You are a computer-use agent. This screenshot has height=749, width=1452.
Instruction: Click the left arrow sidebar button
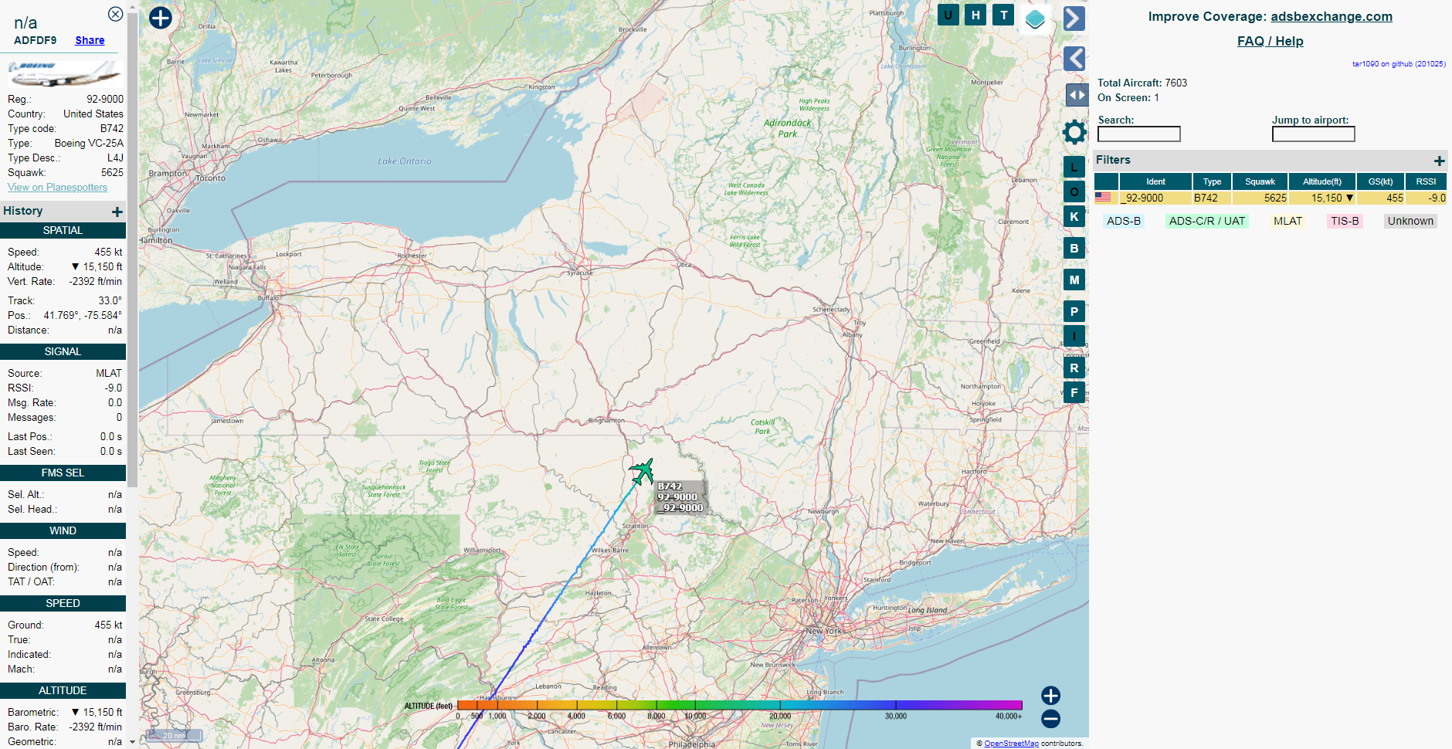1074,59
